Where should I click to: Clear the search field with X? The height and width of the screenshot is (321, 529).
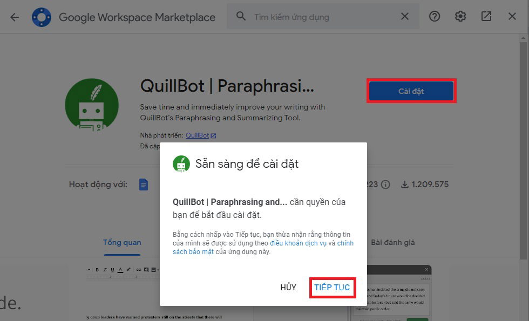[404, 16]
